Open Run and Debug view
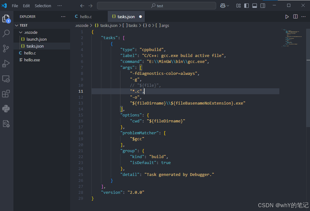This screenshot has width=310, height=211. click(6, 64)
